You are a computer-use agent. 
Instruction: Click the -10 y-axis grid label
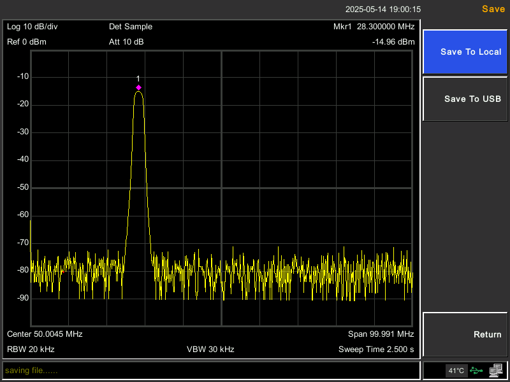click(23, 77)
